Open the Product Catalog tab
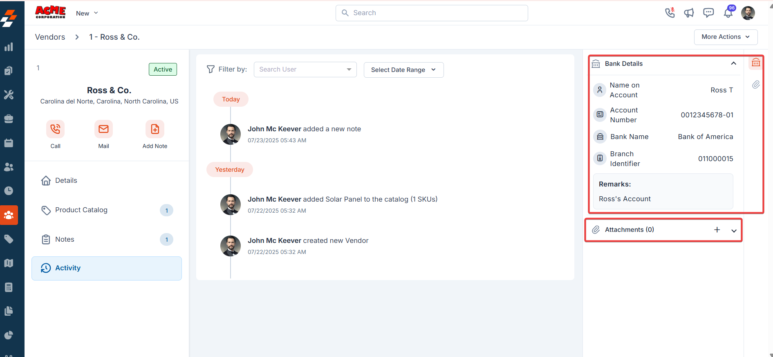Screen dimensions: 773x357 click(x=106, y=210)
